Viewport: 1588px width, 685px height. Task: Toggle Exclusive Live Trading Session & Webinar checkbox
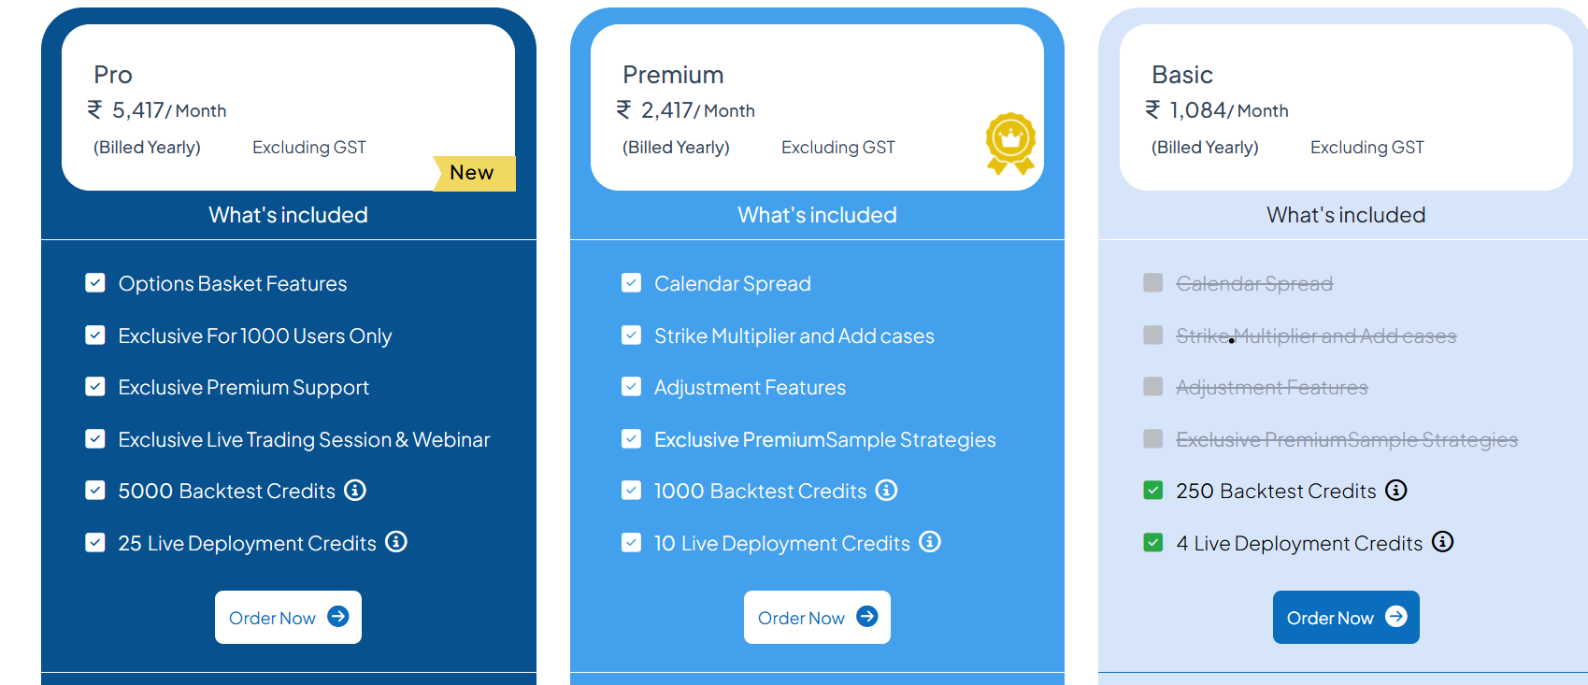[95, 439]
